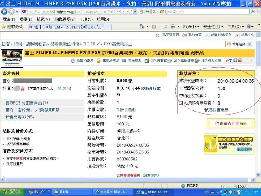Open the 編輯(E) menu
Viewport: 261px width, 196px height.
26,20
